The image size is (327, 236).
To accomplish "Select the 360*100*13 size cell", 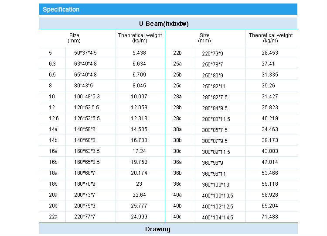I will [215, 185].
